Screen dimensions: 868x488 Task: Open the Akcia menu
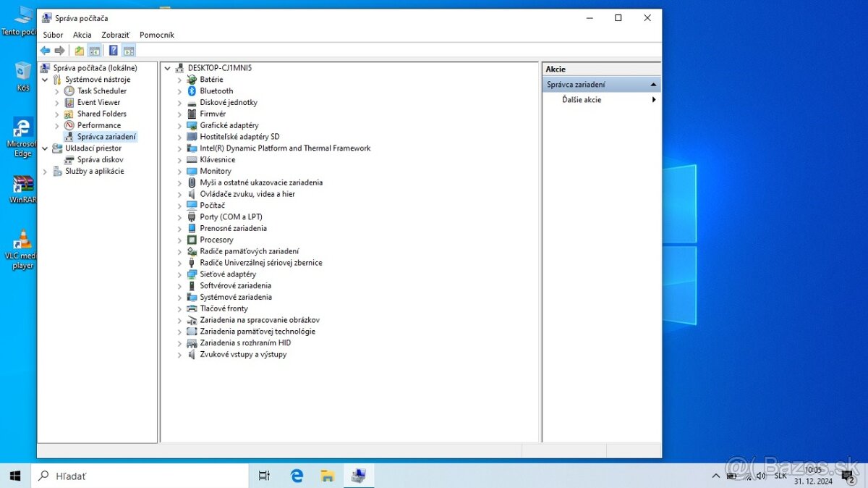(x=82, y=34)
